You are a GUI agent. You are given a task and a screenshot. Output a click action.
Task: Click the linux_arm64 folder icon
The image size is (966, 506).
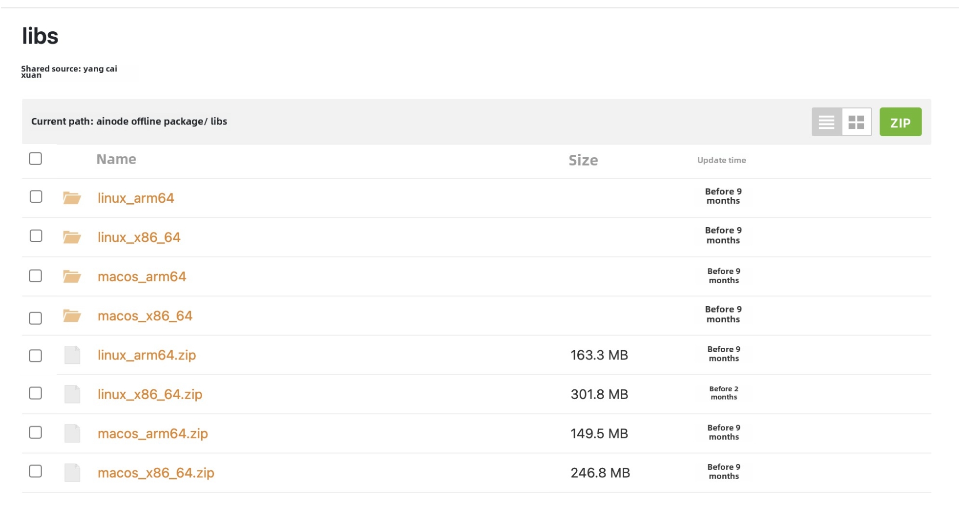72,198
